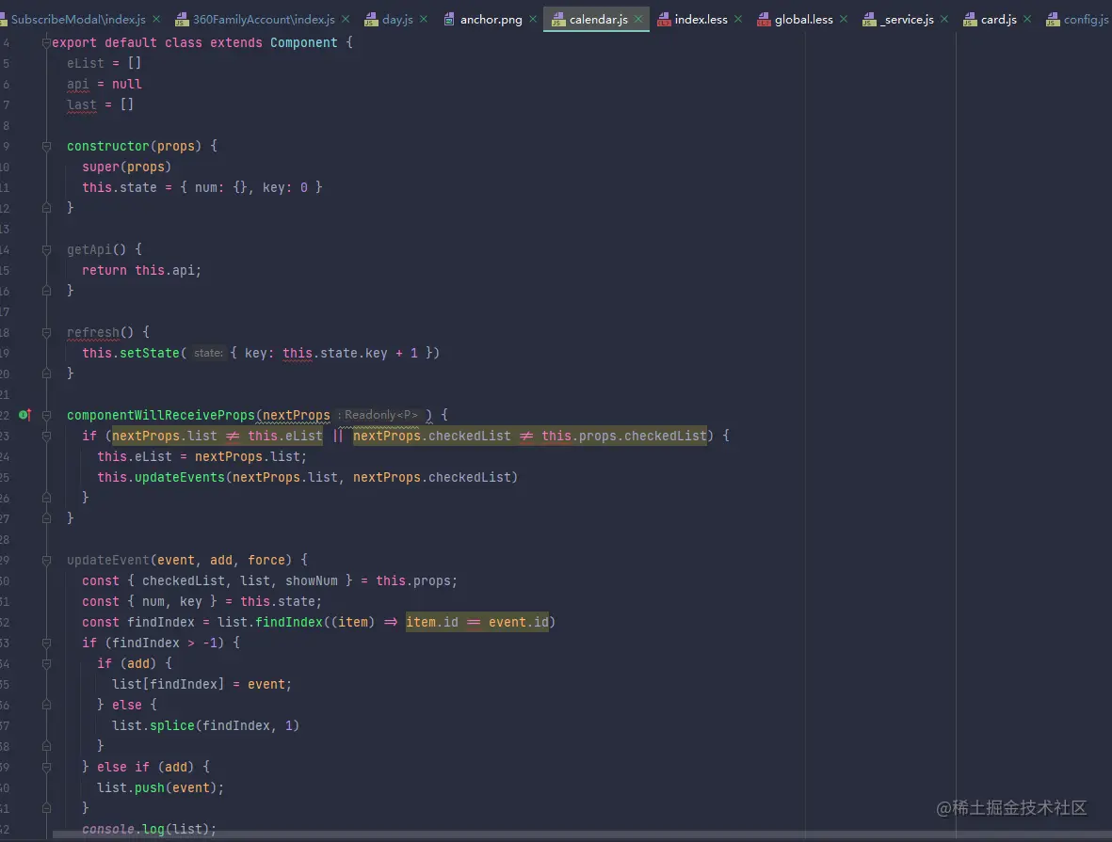Collapse the inner if (add) block
This screenshot has width=1112, height=842.
click(46, 663)
